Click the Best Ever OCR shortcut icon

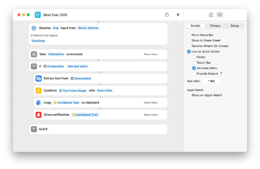pyautogui.click(x=38, y=15)
